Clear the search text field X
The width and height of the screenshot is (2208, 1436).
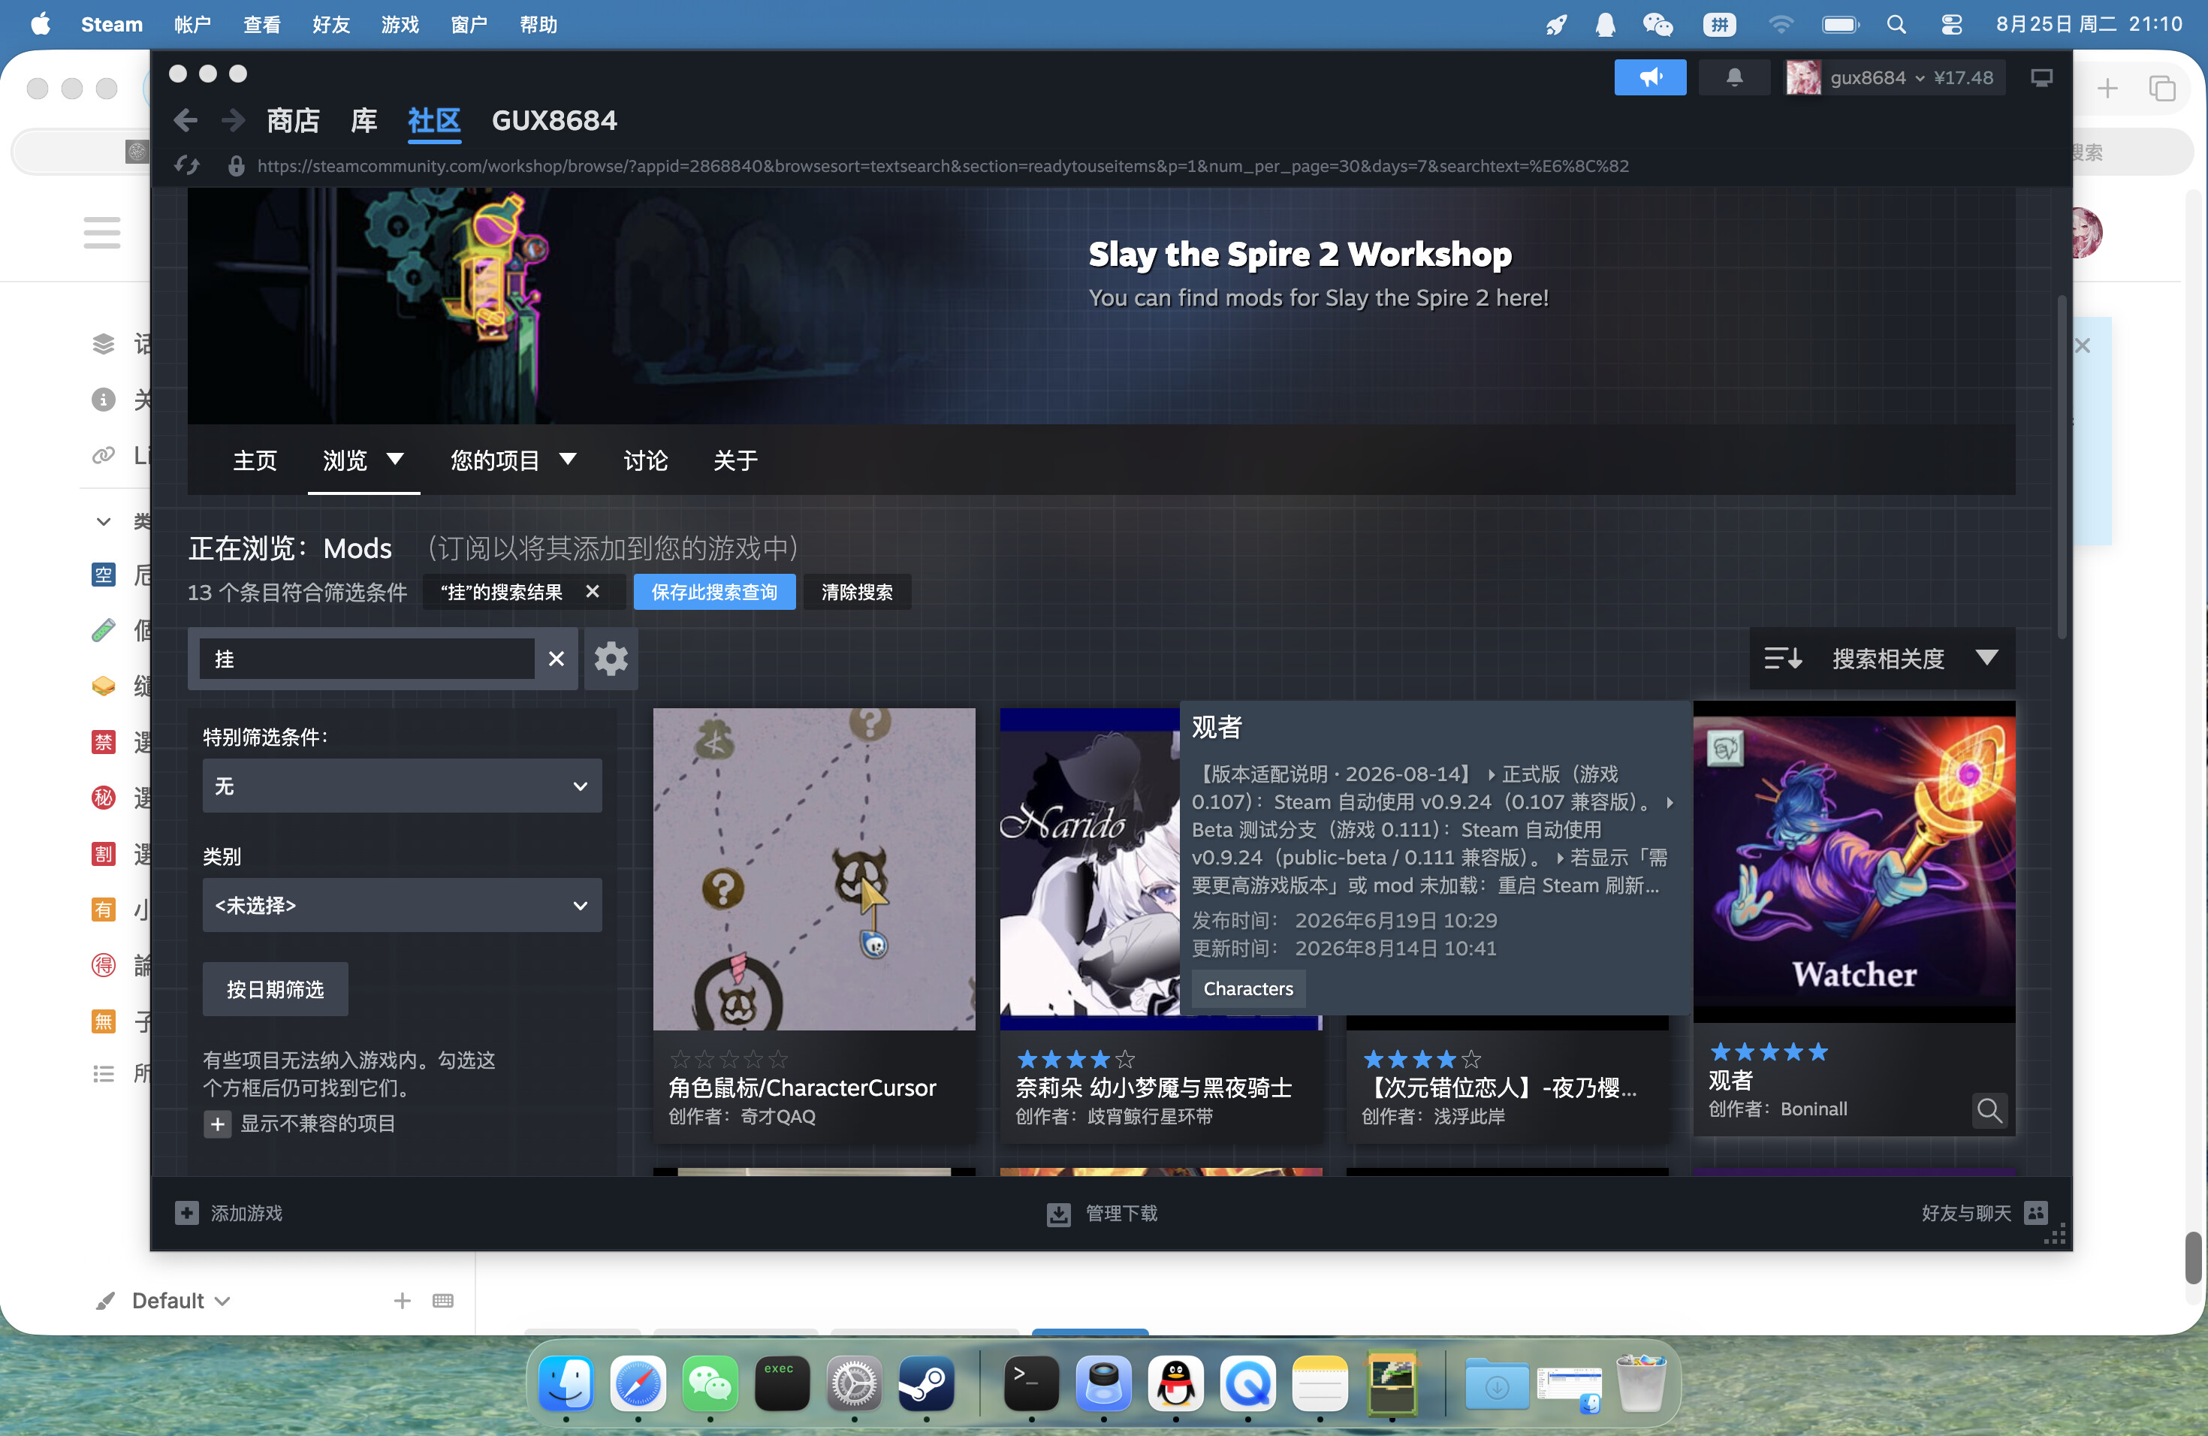(556, 659)
